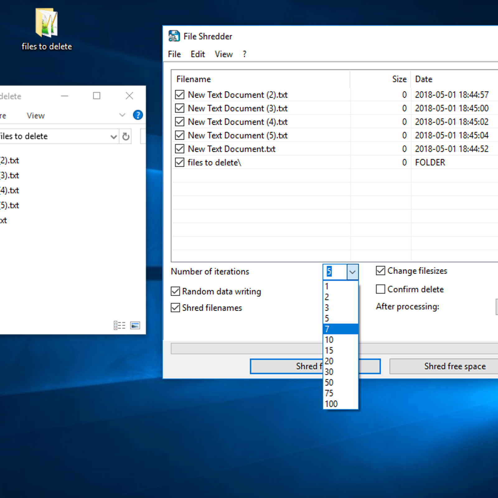Maximize the Explorer window
The height and width of the screenshot is (498, 498).
pyautogui.click(x=96, y=96)
